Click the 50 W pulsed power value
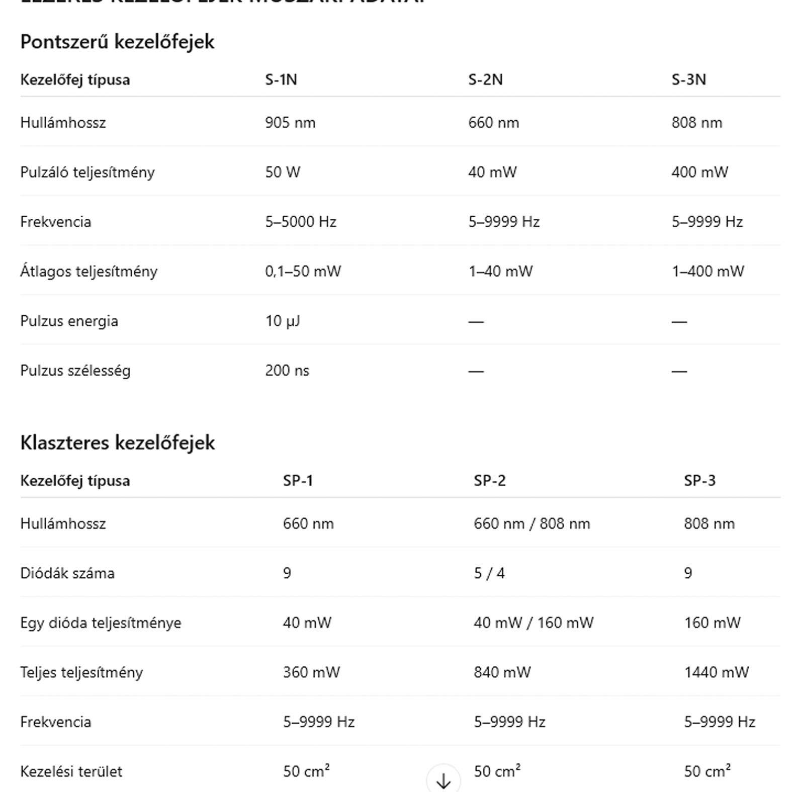The height and width of the screenshot is (792, 792). point(283,172)
